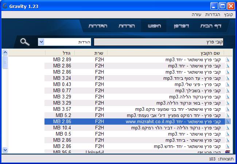Click the file icon for 'יחד רמיקס מפציץ' row
The height and width of the screenshot is (164, 237).
(x=228, y=116)
